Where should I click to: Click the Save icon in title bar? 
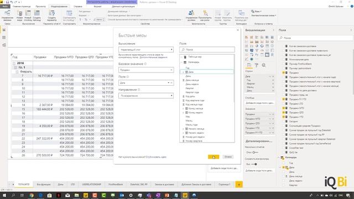[x=7, y=2]
